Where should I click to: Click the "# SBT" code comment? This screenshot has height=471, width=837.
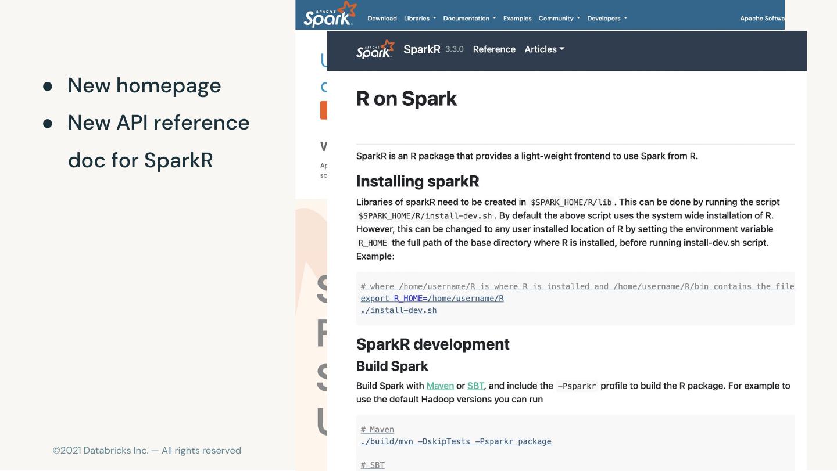click(x=373, y=465)
